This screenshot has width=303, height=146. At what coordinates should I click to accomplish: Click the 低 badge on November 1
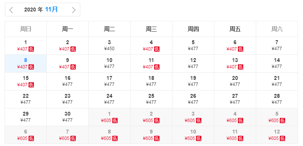(x=31, y=49)
